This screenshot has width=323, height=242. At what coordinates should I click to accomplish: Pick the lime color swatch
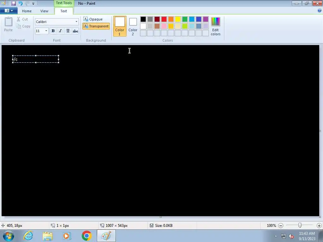pyautogui.click(x=185, y=26)
